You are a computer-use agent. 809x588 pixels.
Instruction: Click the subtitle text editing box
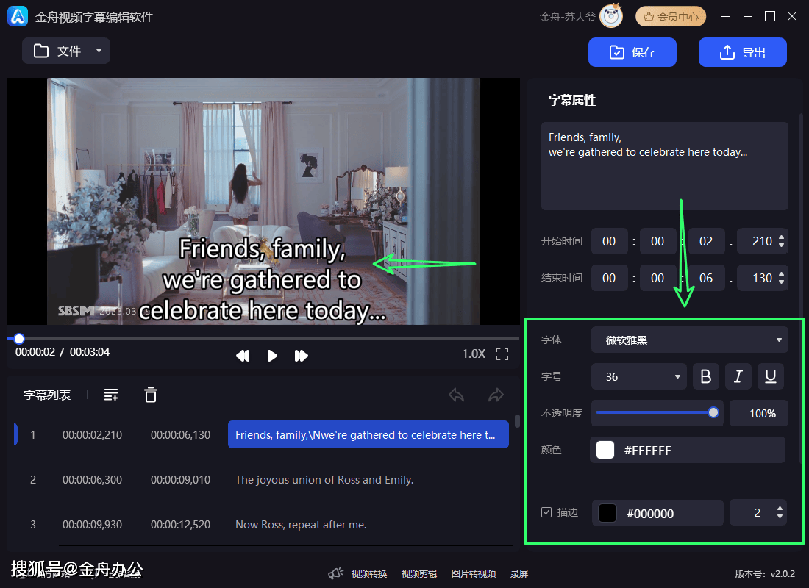coord(665,166)
